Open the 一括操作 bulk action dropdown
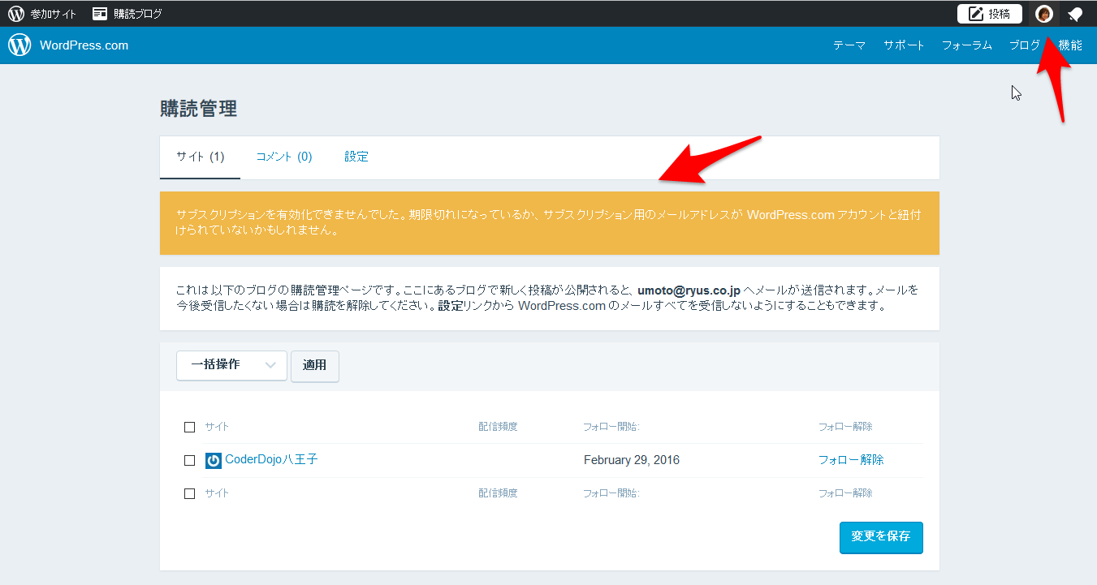1097x585 pixels. (x=231, y=365)
